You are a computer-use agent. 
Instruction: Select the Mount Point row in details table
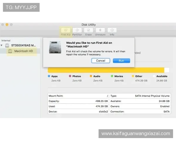(78, 96)
